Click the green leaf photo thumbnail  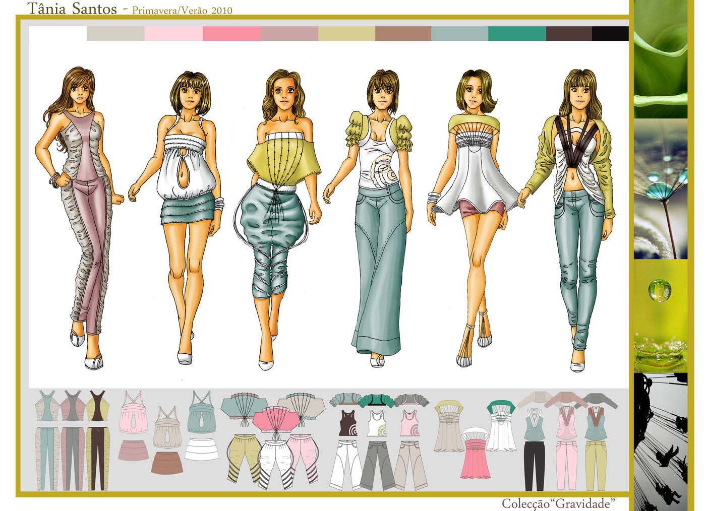click(x=661, y=59)
